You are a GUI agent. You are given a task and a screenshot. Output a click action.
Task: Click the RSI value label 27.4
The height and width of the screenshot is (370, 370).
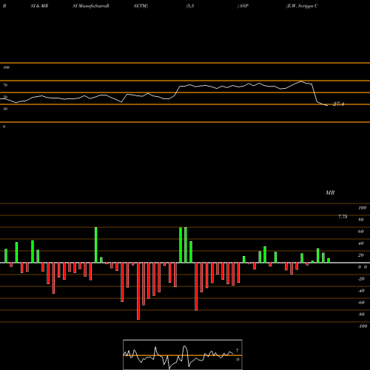coord(338,104)
